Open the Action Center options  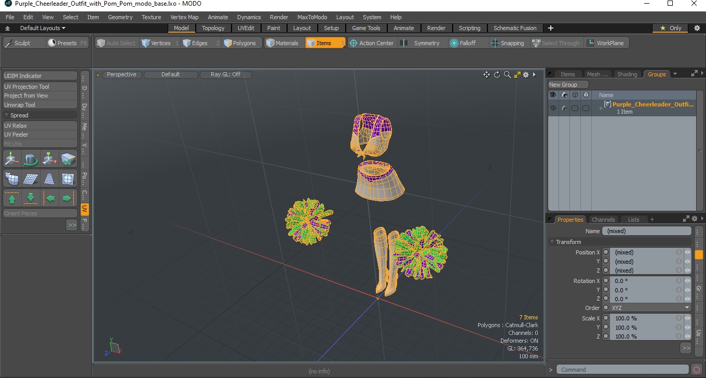tap(372, 43)
